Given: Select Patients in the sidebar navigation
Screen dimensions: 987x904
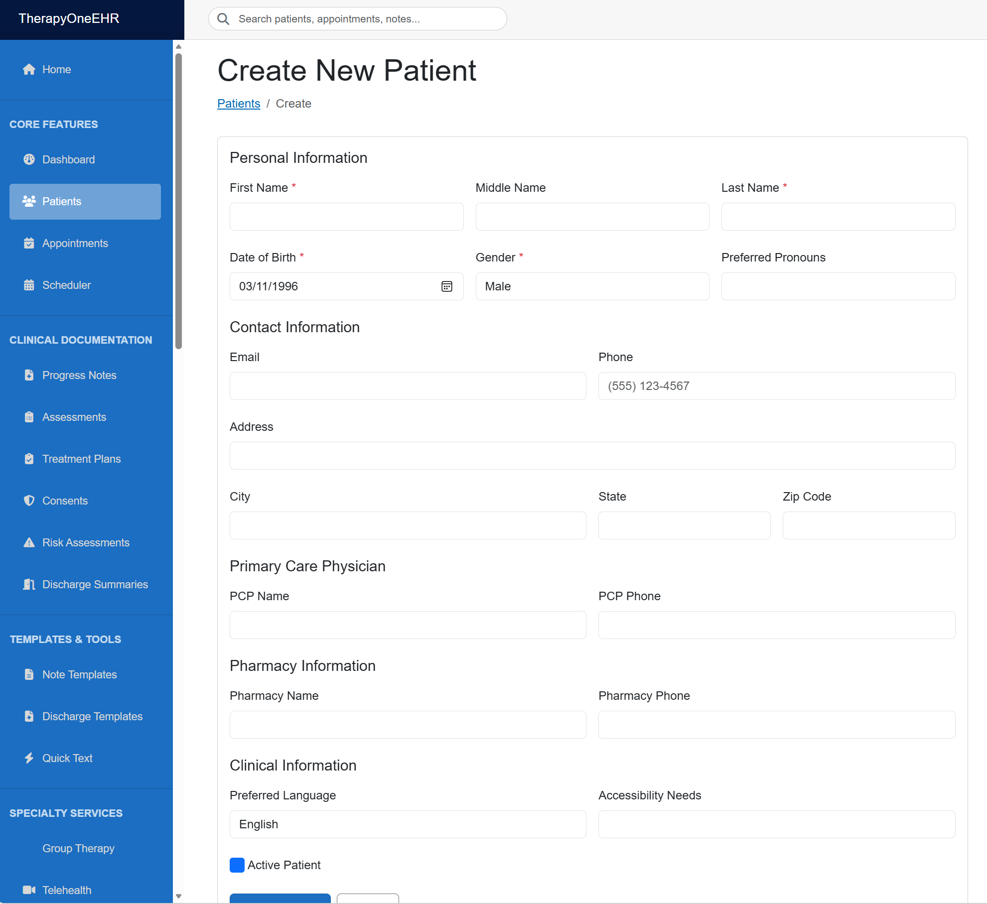Looking at the screenshot, I should (x=61, y=201).
